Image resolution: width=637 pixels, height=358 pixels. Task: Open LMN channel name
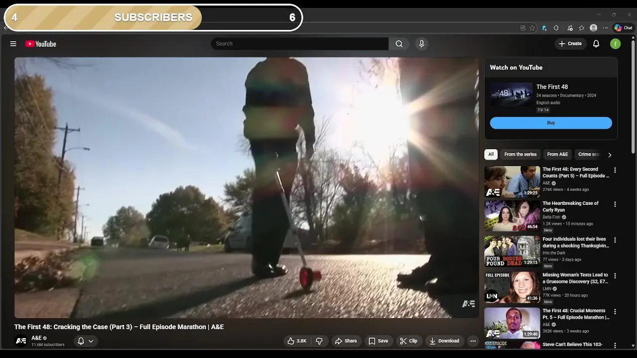546,289
